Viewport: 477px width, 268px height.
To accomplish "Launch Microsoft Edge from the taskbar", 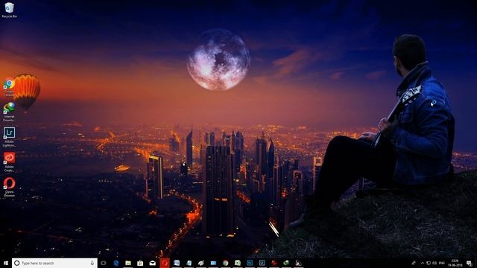I will pyautogui.click(x=116, y=263).
